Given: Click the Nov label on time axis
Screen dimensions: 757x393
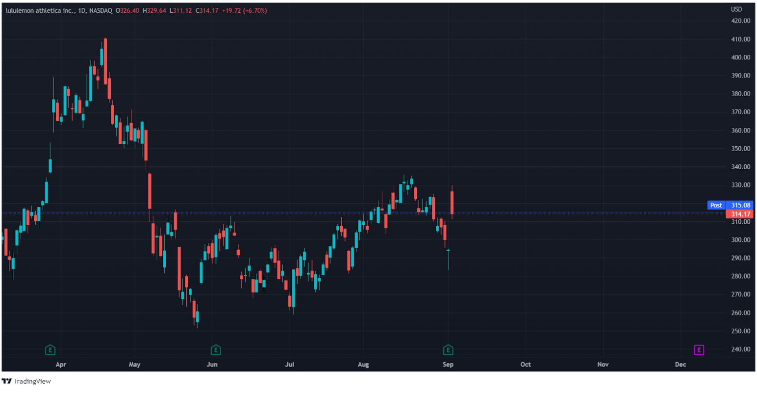Looking at the screenshot, I should coord(603,365).
